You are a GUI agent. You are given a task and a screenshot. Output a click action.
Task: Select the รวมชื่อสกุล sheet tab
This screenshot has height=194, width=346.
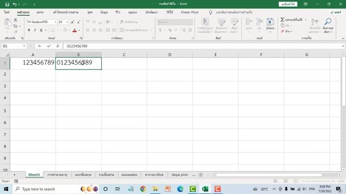coord(107,175)
